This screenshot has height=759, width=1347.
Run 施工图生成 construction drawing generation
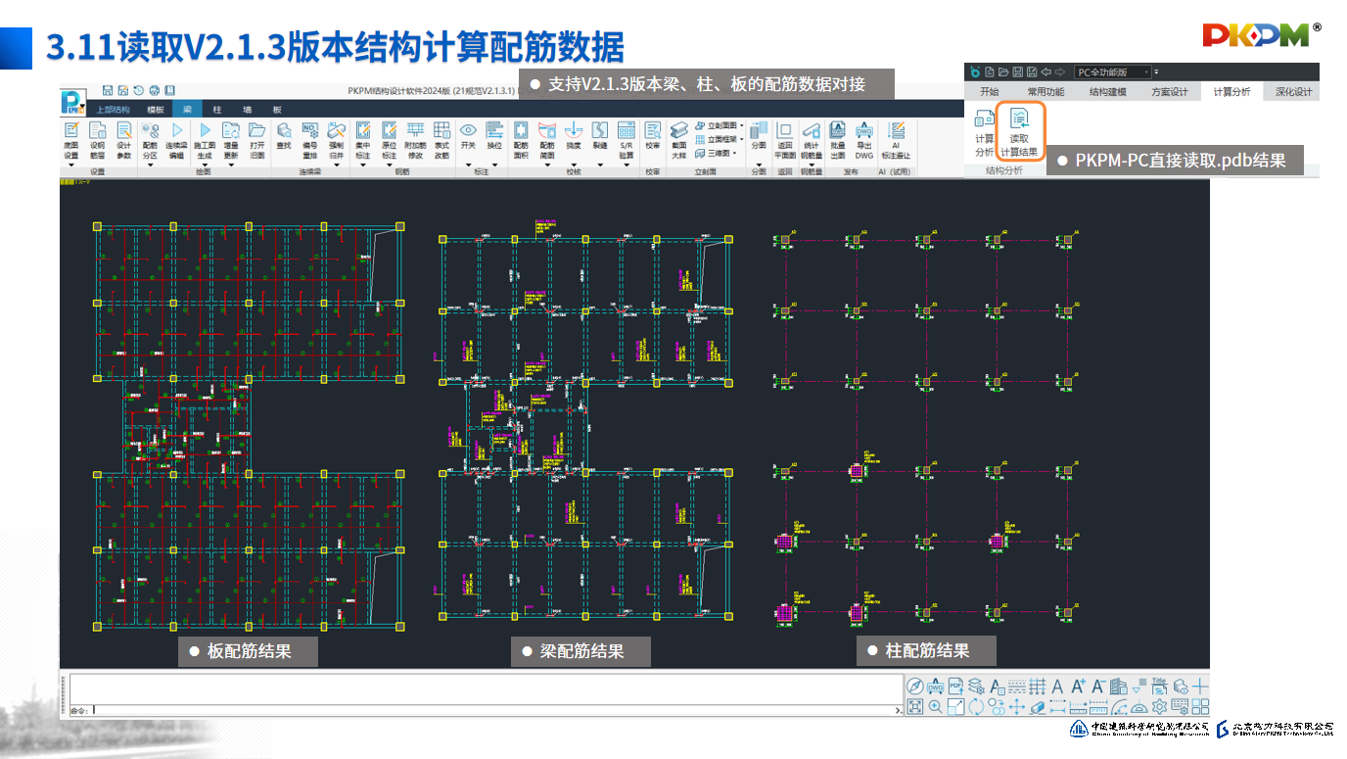205,140
